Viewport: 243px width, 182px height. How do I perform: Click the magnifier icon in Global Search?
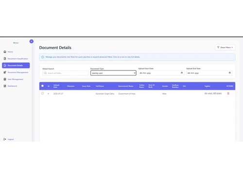click(45, 73)
